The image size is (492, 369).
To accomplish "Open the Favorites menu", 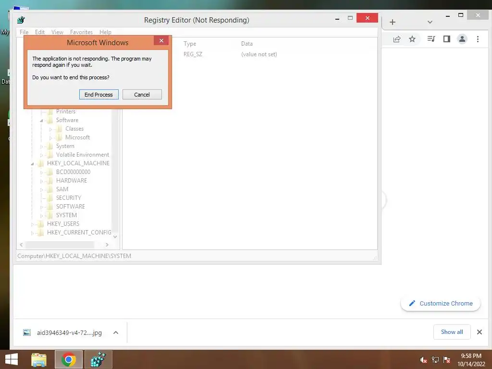I will [81, 32].
